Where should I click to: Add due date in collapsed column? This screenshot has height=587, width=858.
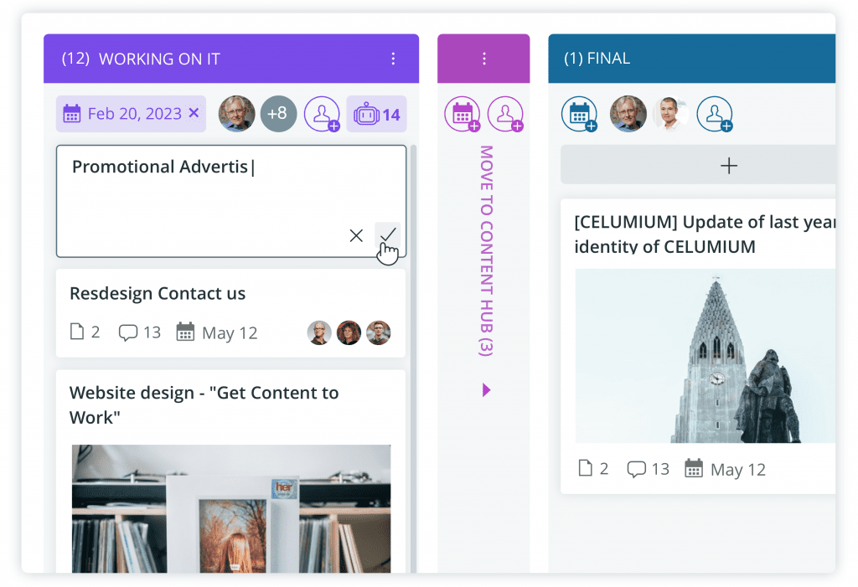463,114
